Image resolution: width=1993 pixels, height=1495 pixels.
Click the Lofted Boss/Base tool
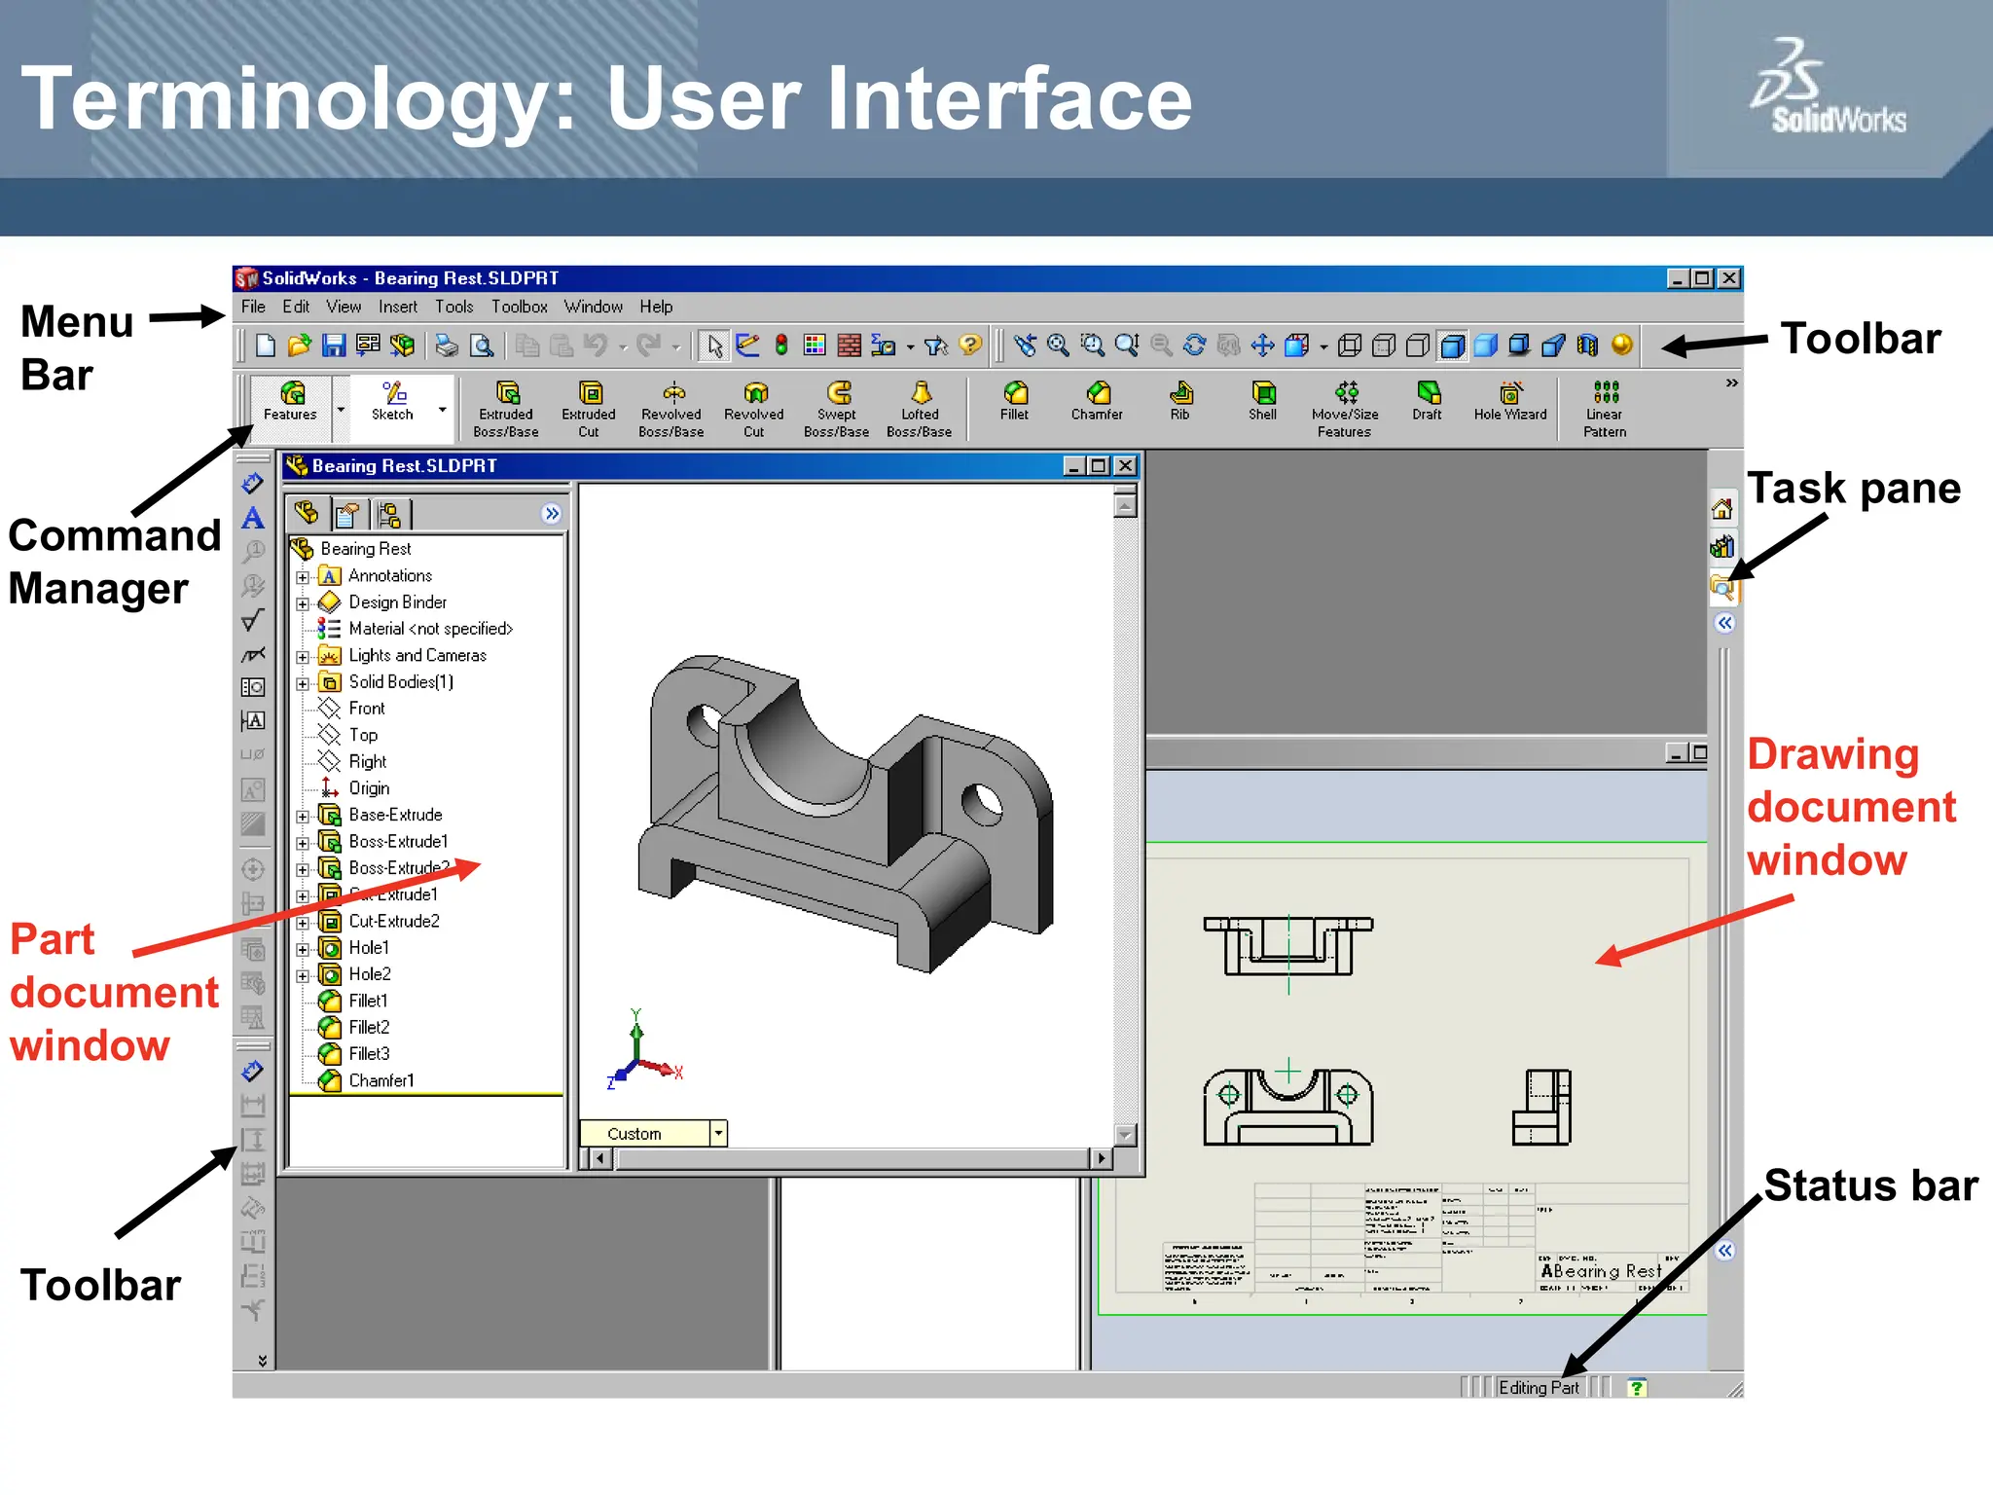tap(920, 409)
